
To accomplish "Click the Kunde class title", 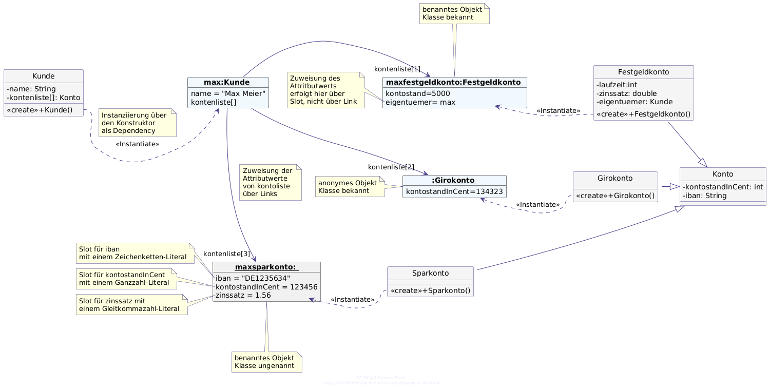I will [x=43, y=76].
